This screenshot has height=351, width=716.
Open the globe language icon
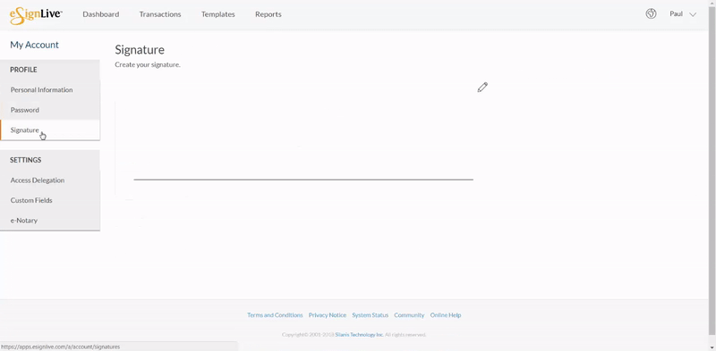(x=652, y=13)
